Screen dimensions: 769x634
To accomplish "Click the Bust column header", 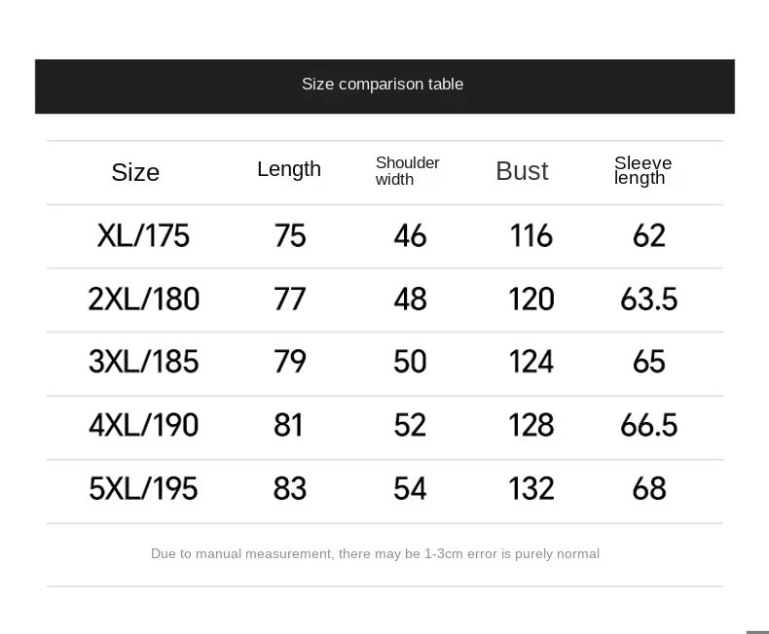I will tap(522, 171).
